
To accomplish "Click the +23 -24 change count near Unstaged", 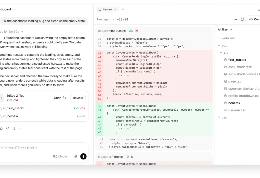I will (x=122, y=19).
